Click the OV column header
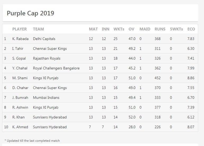 click(131, 29)
